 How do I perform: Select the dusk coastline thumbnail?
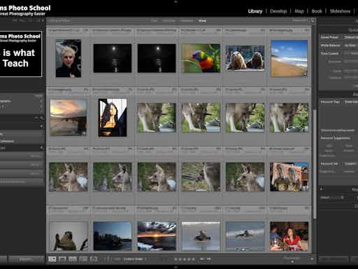pos(113,236)
